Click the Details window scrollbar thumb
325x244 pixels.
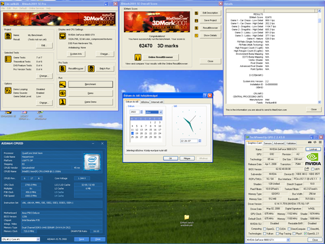(x=320, y=20)
